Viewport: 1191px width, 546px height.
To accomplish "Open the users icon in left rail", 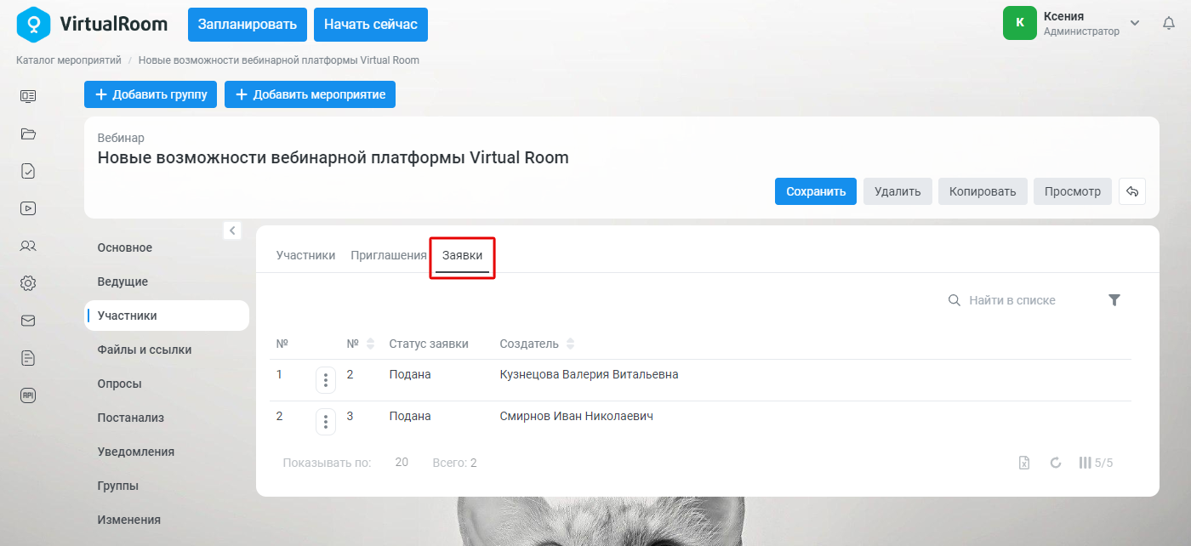I will pyautogui.click(x=28, y=246).
